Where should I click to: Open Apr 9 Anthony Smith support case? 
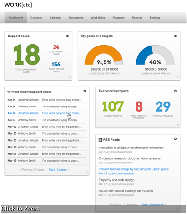(x=47, y=107)
